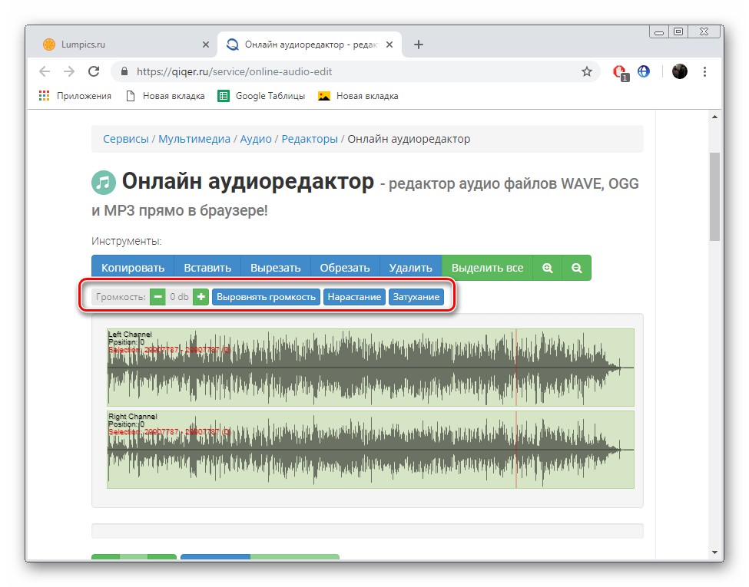749x587 pixels.
Task: Reload the audio editor page
Action: [x=94, y=71]
